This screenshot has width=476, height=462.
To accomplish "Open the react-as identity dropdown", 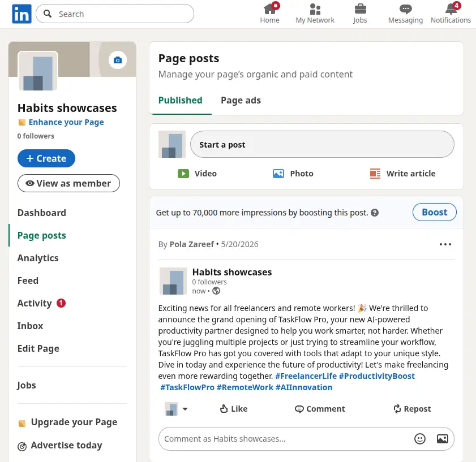I will tap(176, 409).
